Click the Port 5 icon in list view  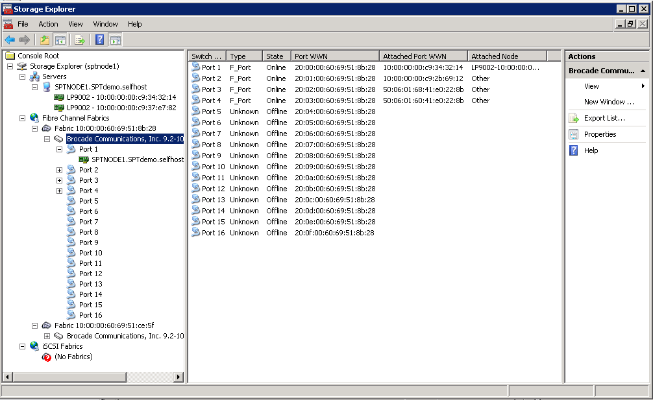pos(196,112)
